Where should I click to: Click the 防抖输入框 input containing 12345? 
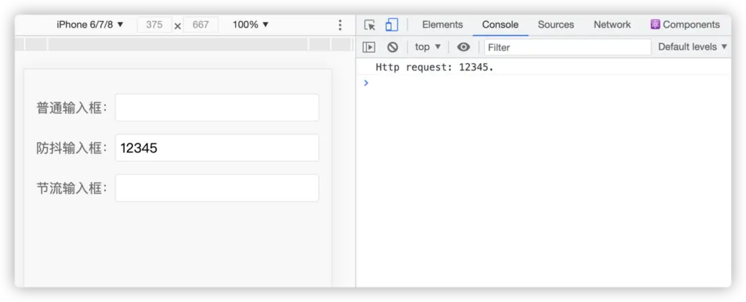[217, 147]
